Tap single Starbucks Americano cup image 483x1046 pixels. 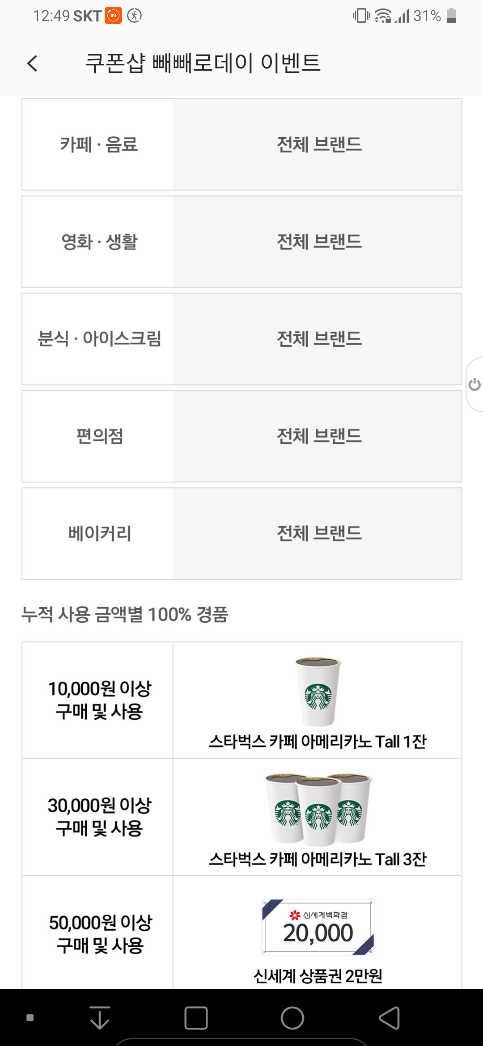click(318, 691)
